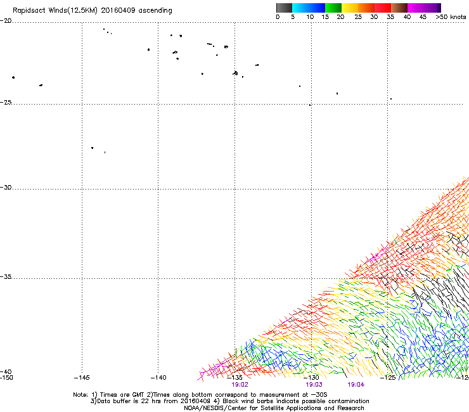Click the blue 10-15 knots color segment
The width and height of the screenshot is (469, 412).
(x=317, y=8)
